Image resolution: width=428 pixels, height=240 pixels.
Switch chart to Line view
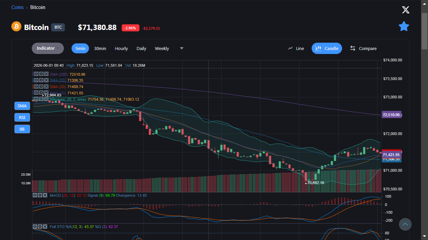click(x=296, y=48)
